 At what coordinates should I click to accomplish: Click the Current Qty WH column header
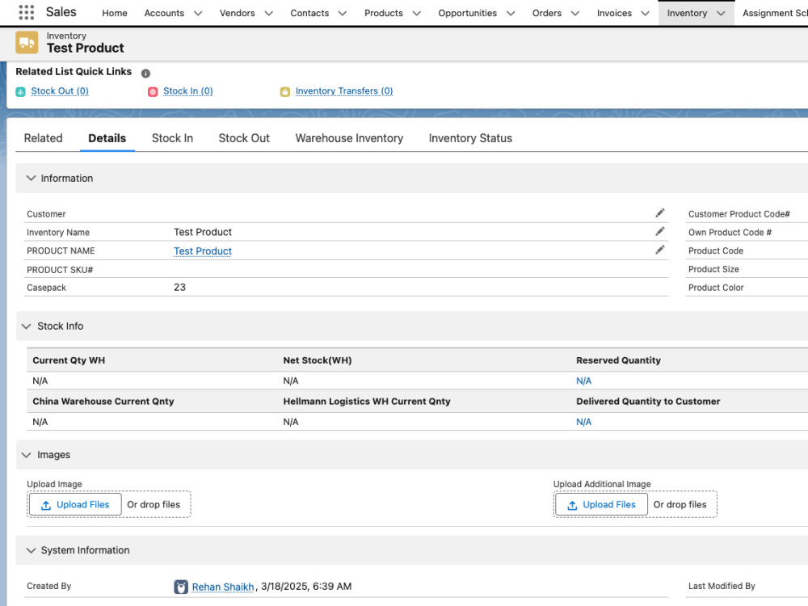[69, 360]
